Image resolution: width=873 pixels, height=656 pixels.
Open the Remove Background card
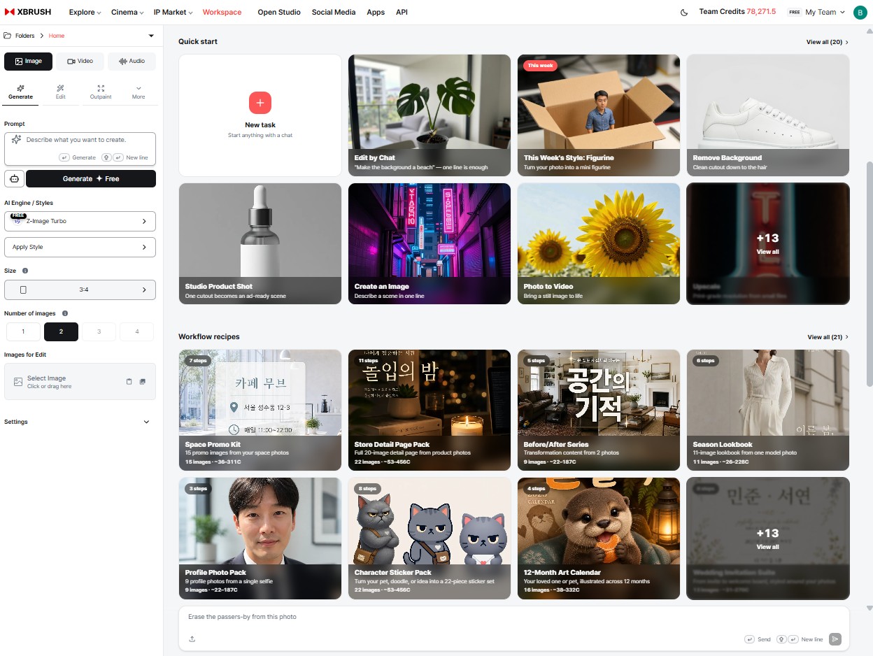(x=768, y=115)
